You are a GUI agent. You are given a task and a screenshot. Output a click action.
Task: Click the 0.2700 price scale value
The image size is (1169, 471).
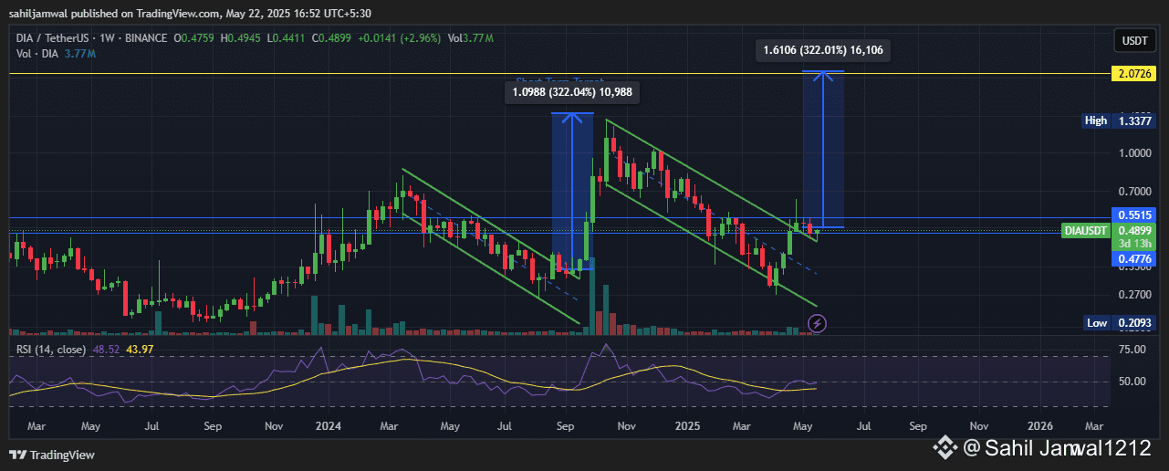pos(1134,295)
